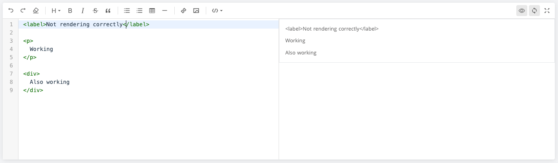
Task: Toggle scroll sync button
Action: click(x=534, y=11)
